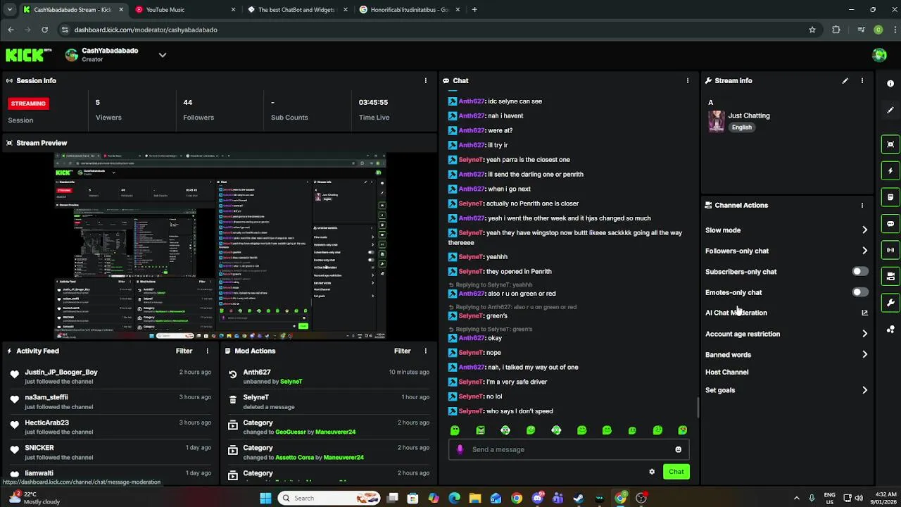
Task: Click the document note sidebar icon
Action: point(890,197)
